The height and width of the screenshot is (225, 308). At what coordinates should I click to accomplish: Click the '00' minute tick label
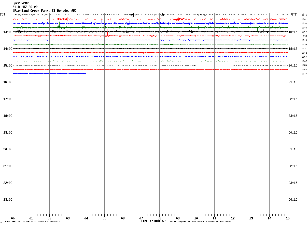point(13,218)
